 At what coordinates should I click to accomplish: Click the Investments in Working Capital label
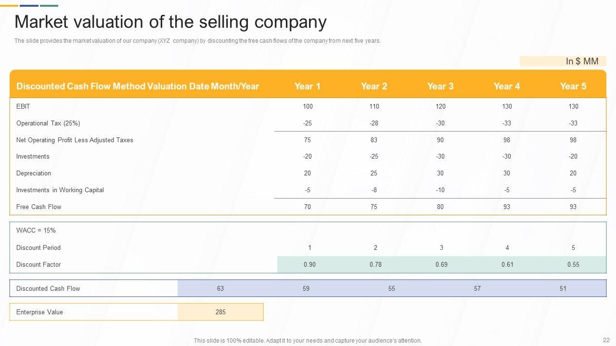[60, 190]
